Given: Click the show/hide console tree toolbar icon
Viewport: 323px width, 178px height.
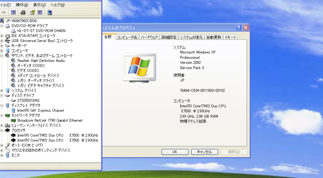Looking at the screenshot, I should coord(13,12).
